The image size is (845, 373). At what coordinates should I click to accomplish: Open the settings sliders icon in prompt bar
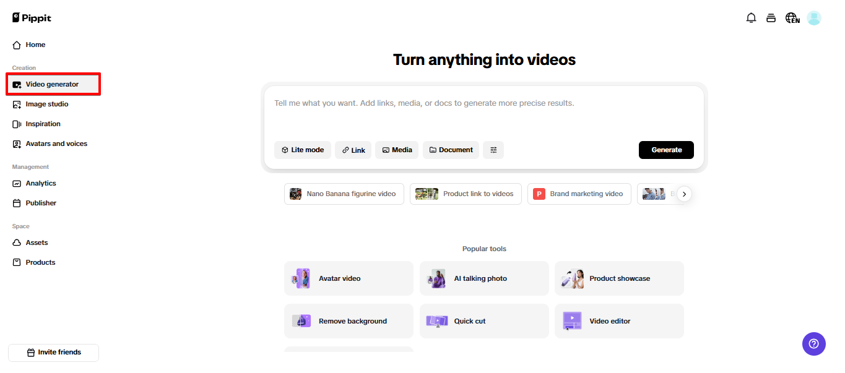click(x=493, y=150)
